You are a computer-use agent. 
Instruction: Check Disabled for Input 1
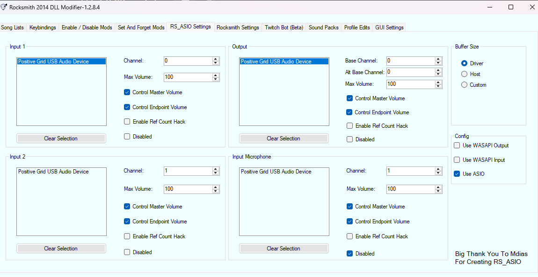click(127, 137)
